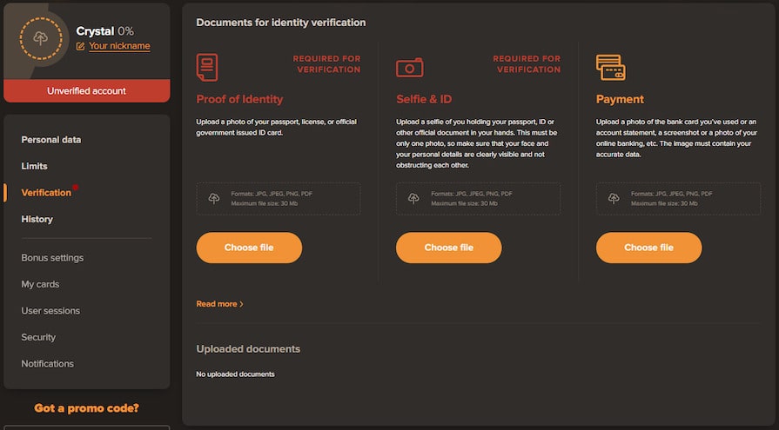Viewport: 779px width, 430px height.
Task: Choose file for Selfie & ID
Action: pyautogui.click(x=448, y=248)
